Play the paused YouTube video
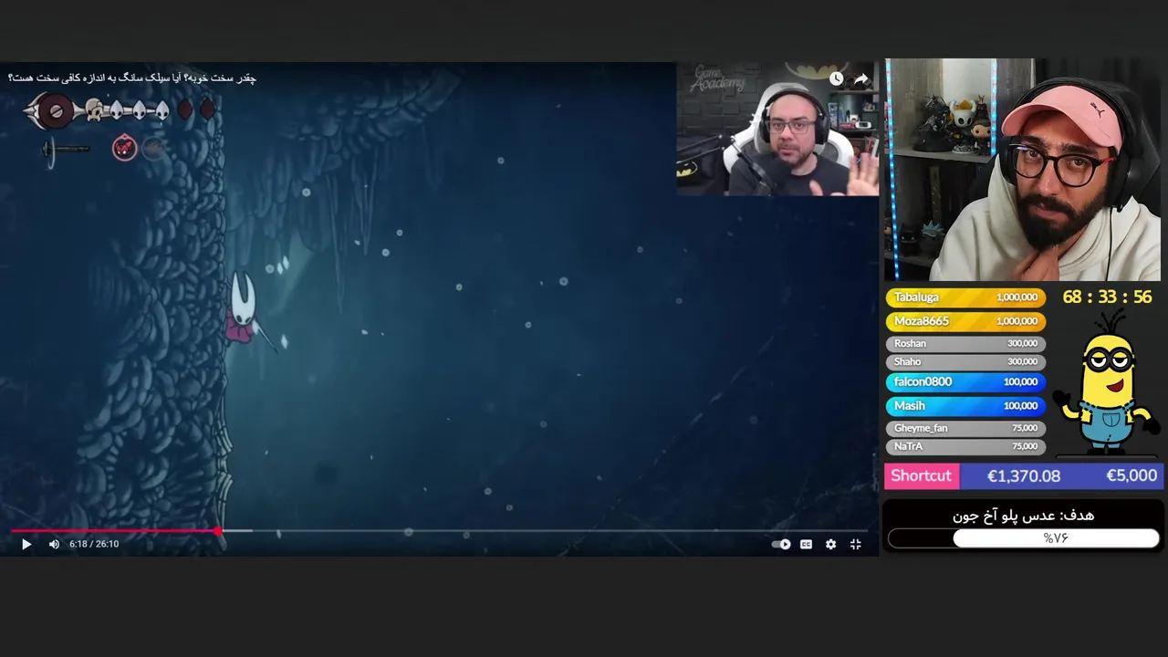 pyautogui.click(x=26, y=544)
